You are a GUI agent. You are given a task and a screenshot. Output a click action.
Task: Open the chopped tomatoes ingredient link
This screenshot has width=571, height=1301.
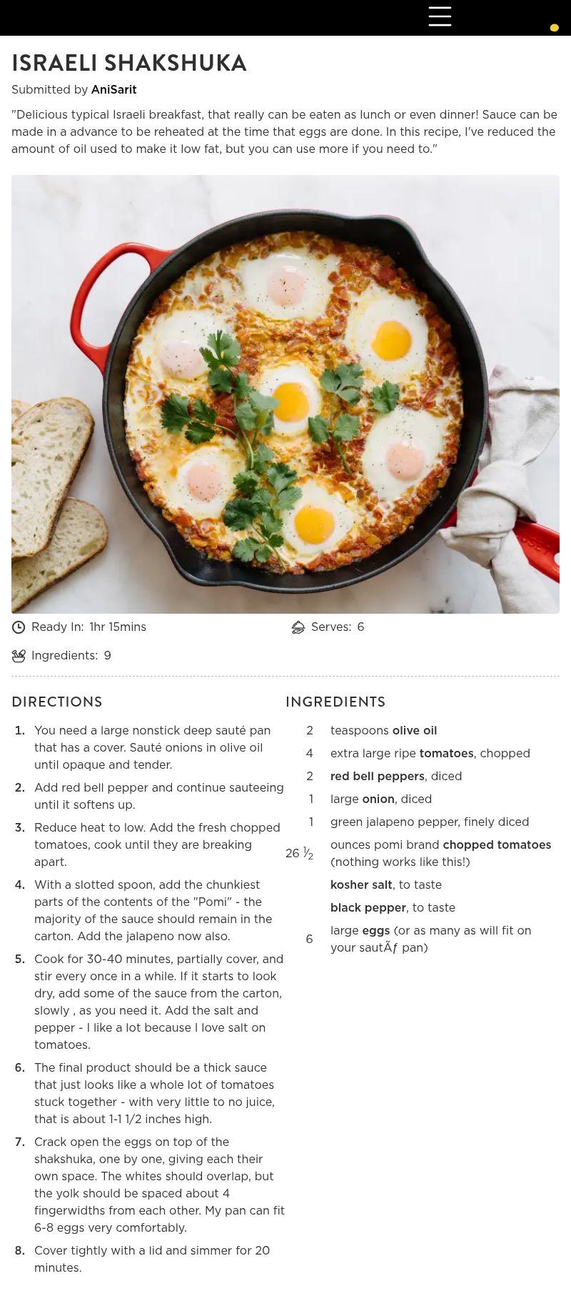pos(497,845)
